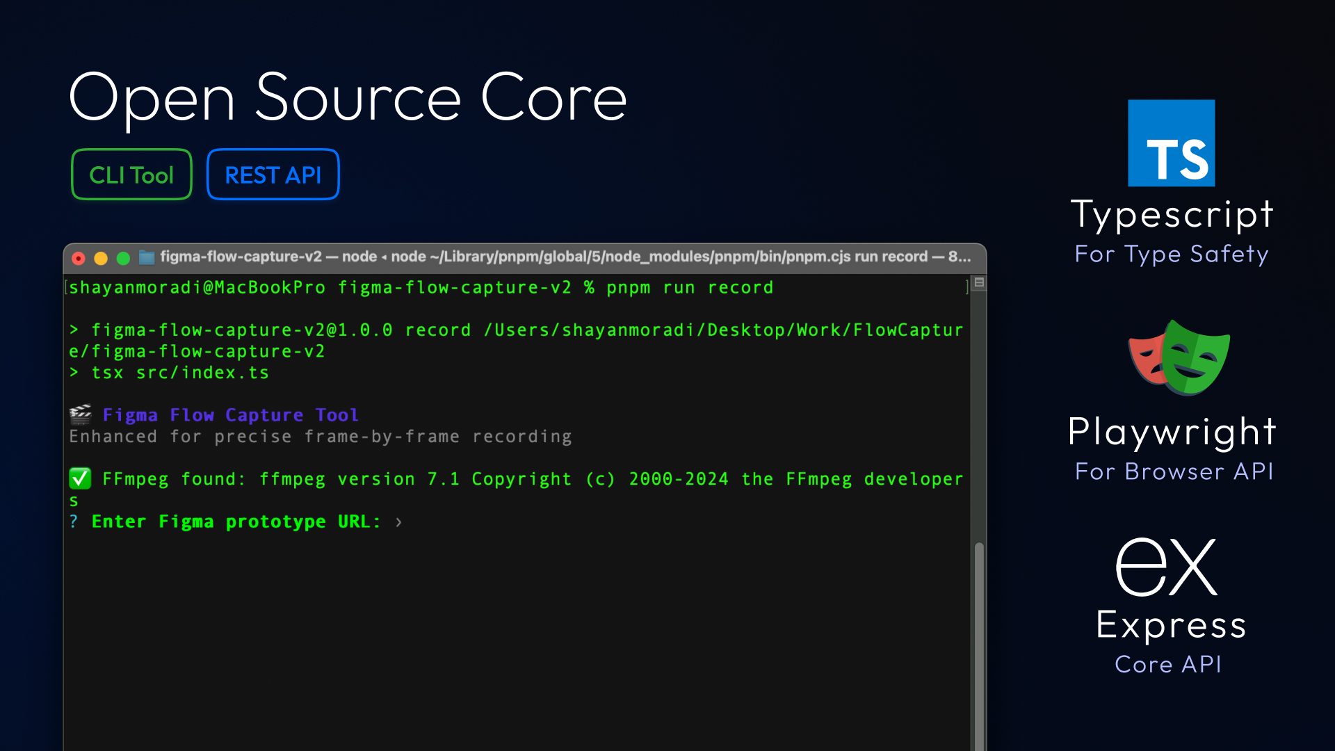Click the clapperboard emoji icon

point(81,414)
